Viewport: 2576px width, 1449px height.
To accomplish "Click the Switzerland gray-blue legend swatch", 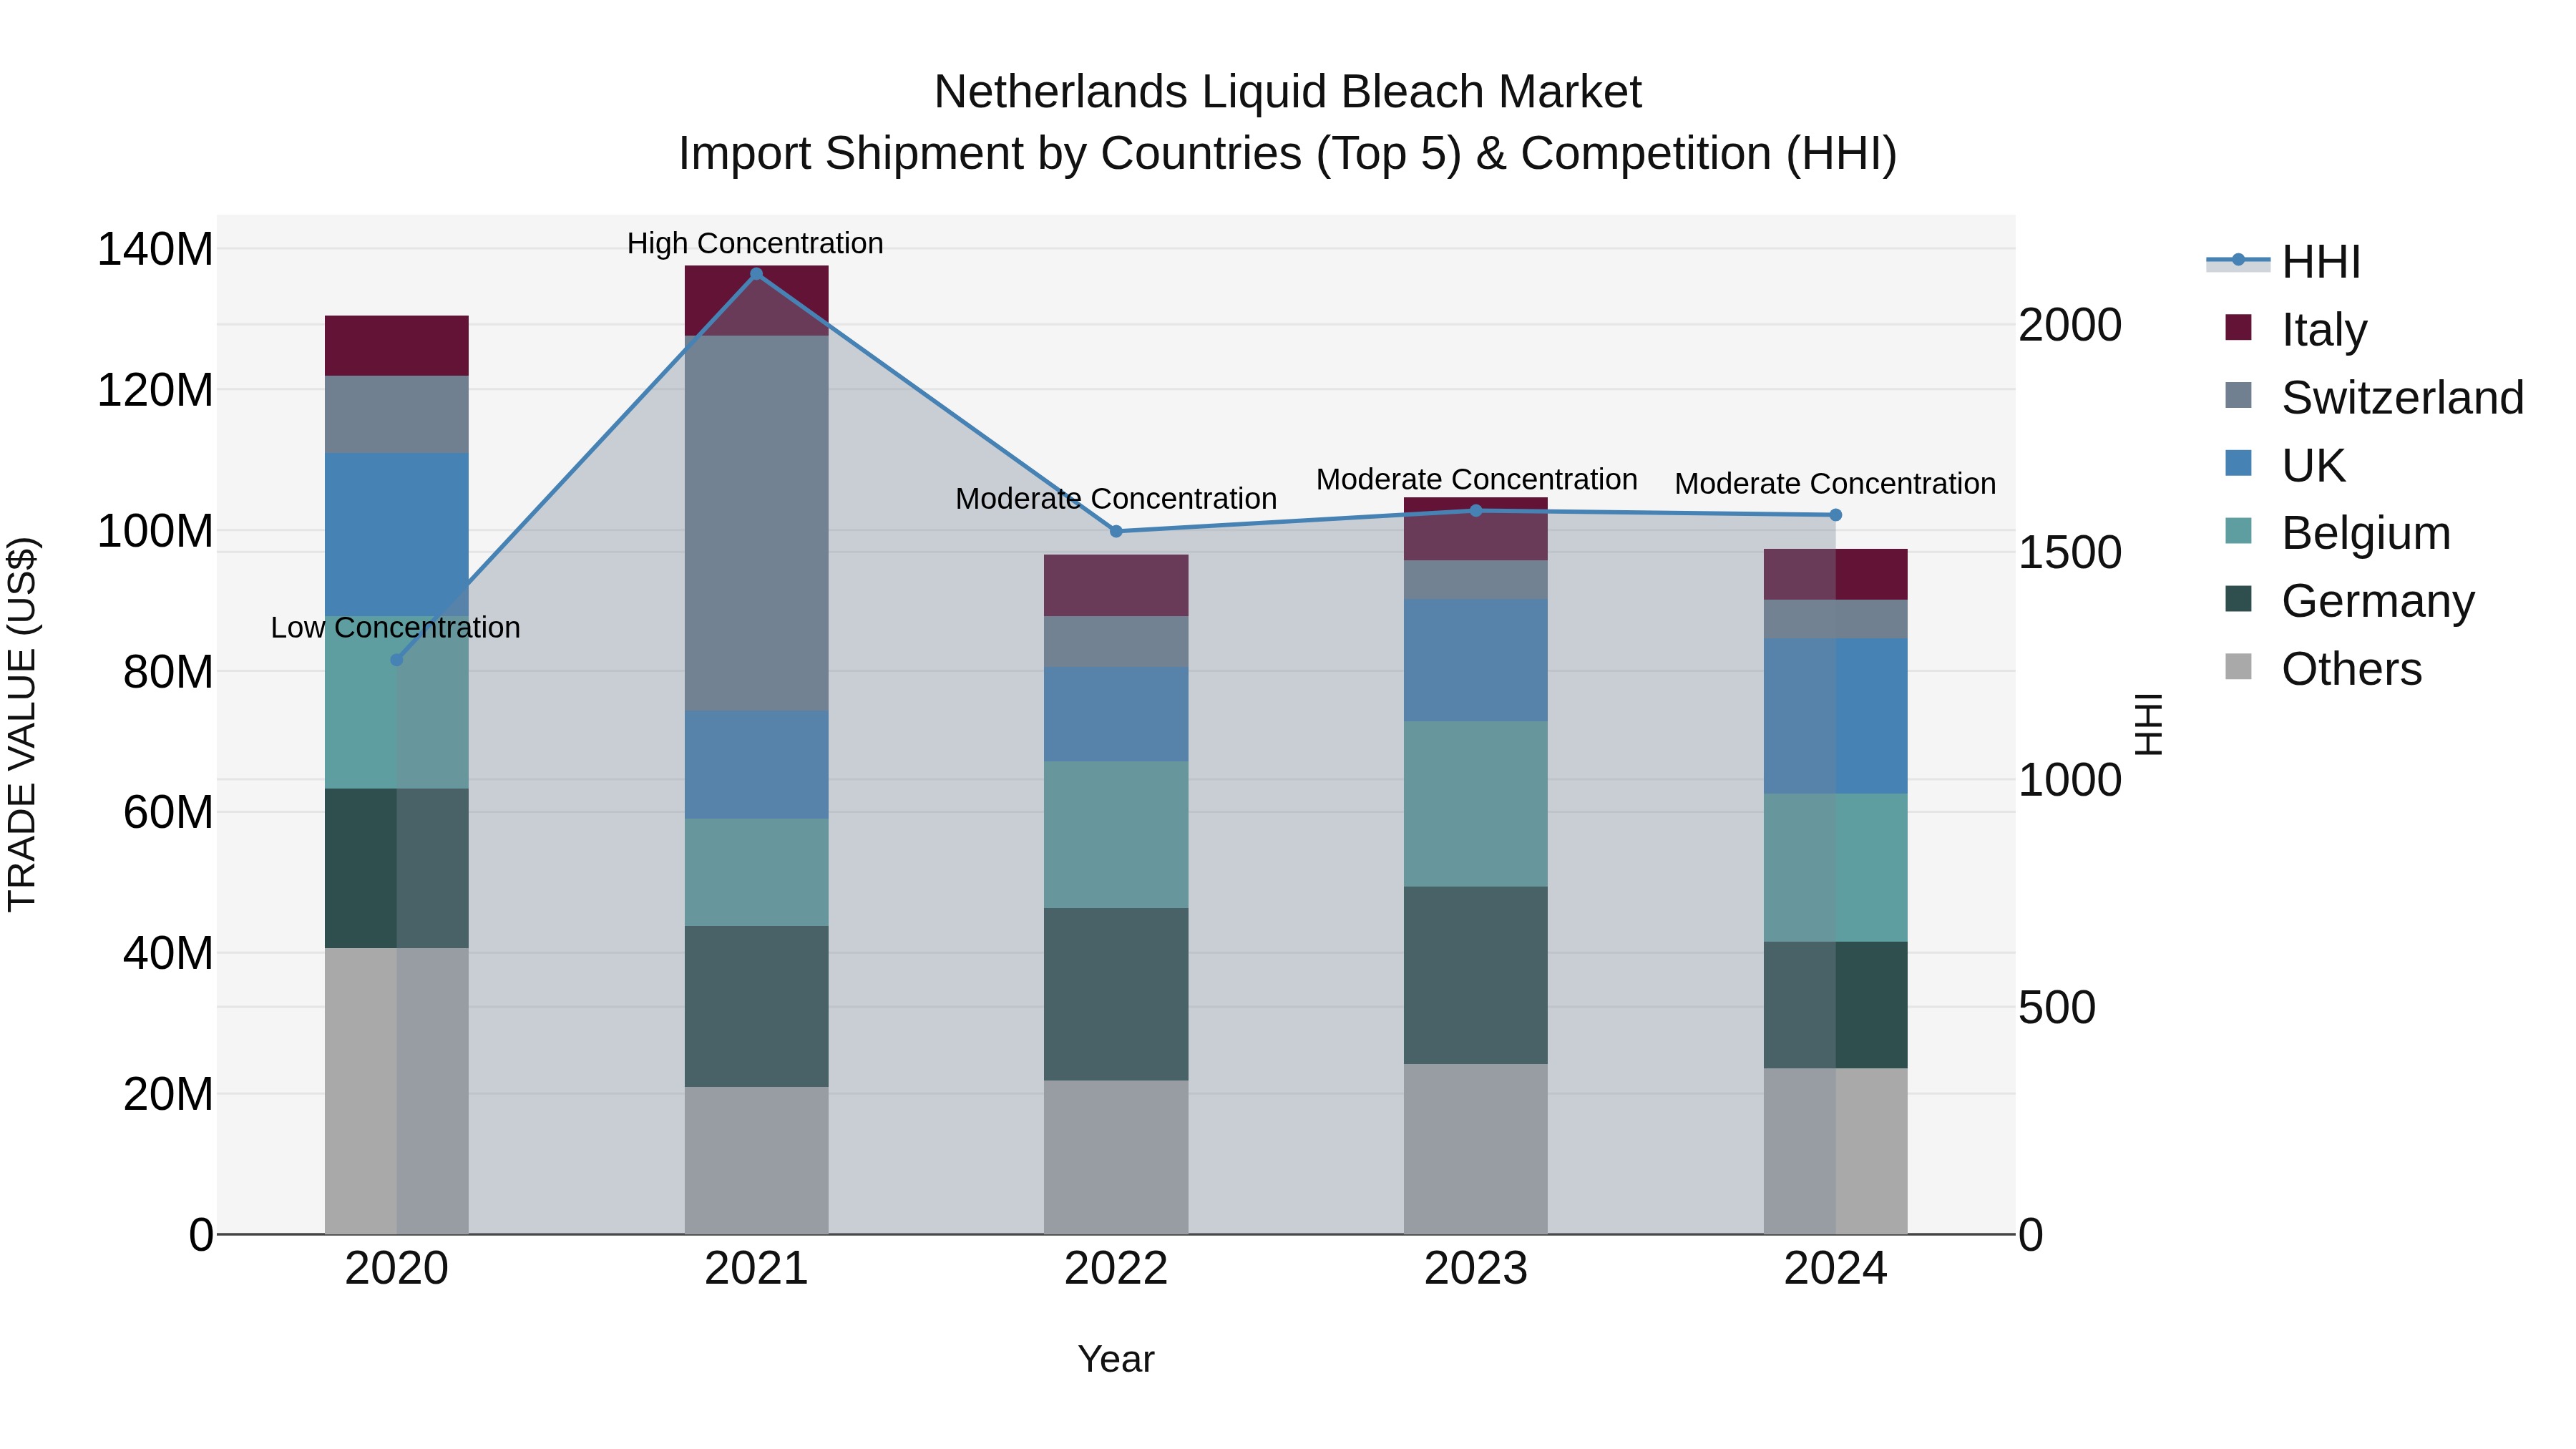I will pyautogui.click(x=2238, y=395).
